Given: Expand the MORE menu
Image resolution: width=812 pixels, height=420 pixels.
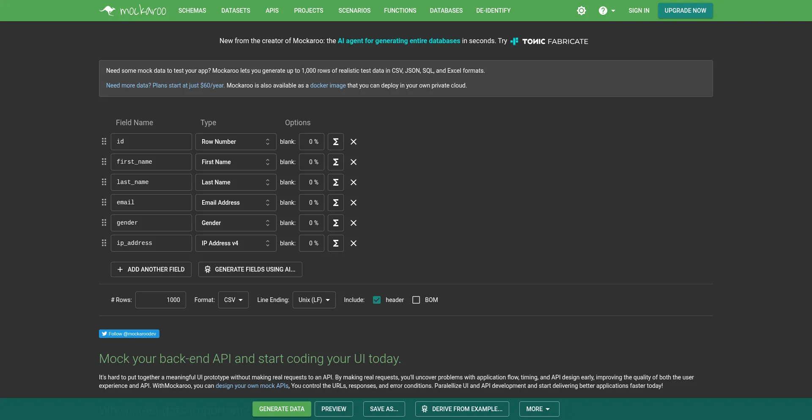Looking at the screenshot, I should (x=539, y=409).
